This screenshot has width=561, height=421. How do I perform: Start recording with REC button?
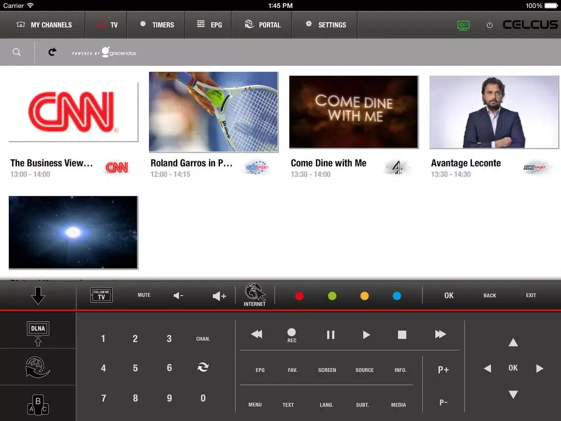coord(291,336)
